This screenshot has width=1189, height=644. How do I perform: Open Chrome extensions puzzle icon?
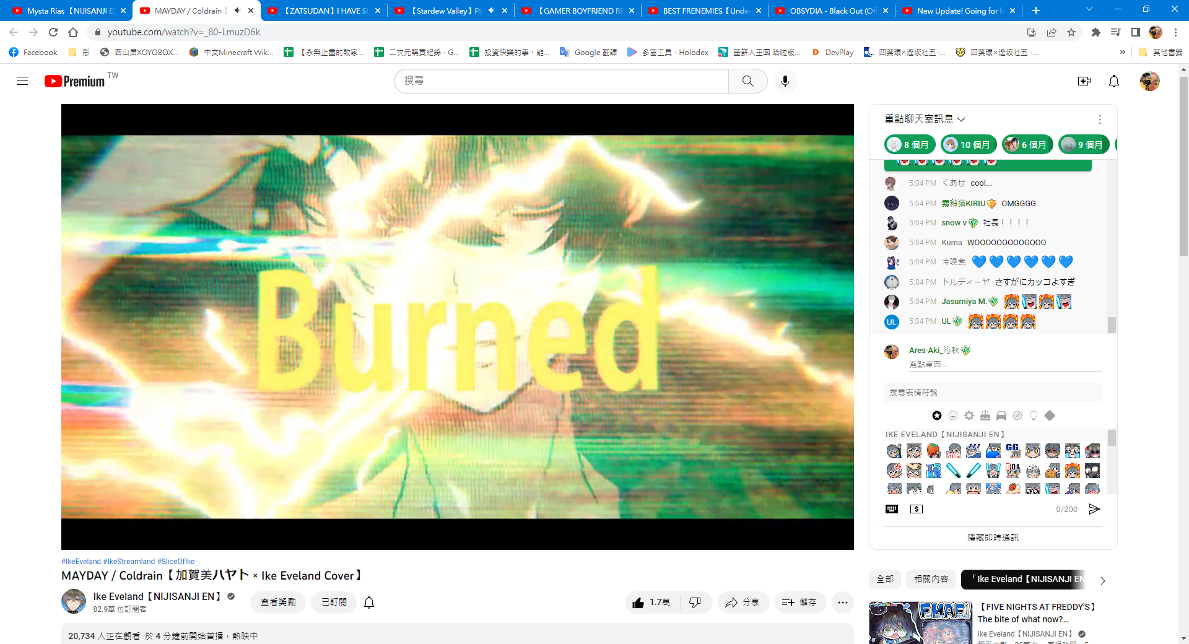click(x=1096, y=32)
